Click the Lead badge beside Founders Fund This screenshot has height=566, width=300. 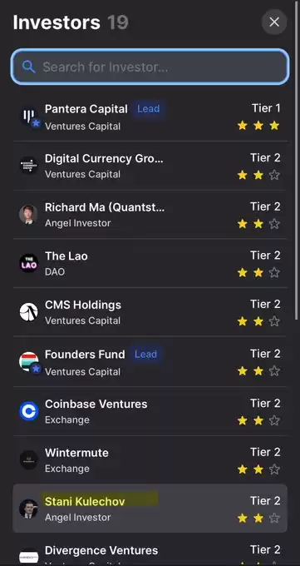tap(146, 355)
